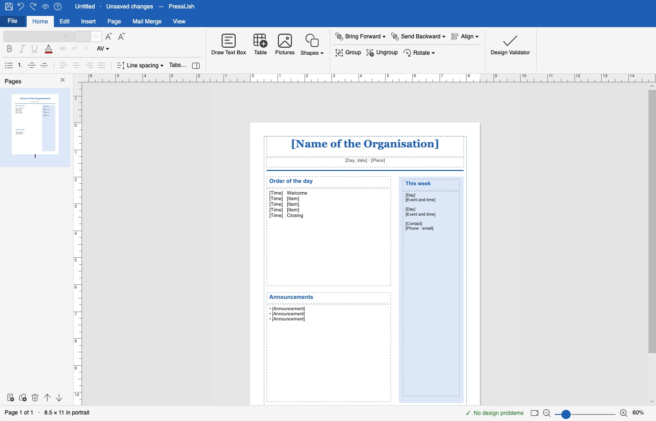Run the Design Validator
The width and height of the screenshot is (656, 421).
pos(510,44)
